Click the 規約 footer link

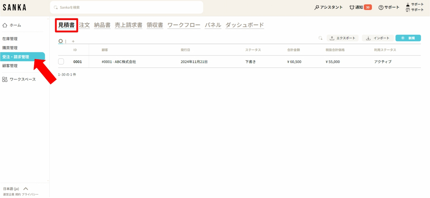(18, 195)
